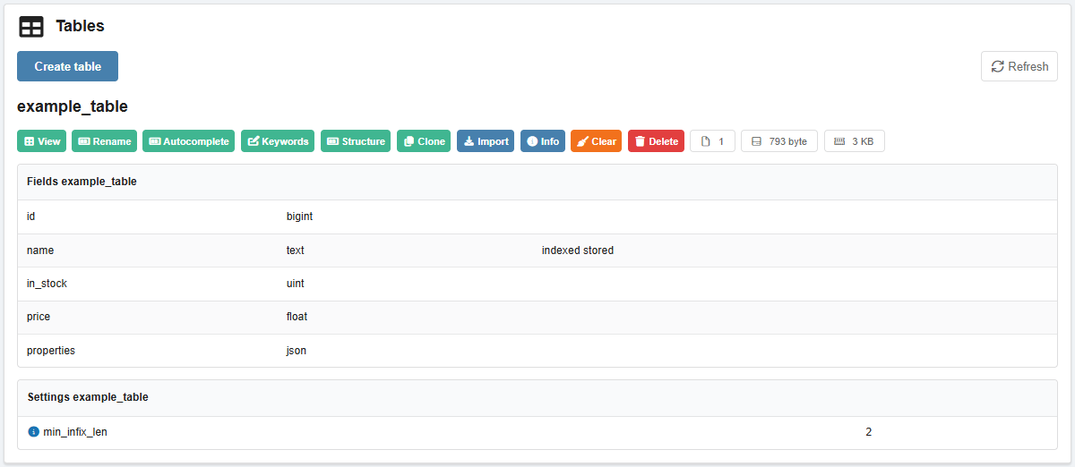
Task: Open the Autocomplete tool
Action: 189,141
